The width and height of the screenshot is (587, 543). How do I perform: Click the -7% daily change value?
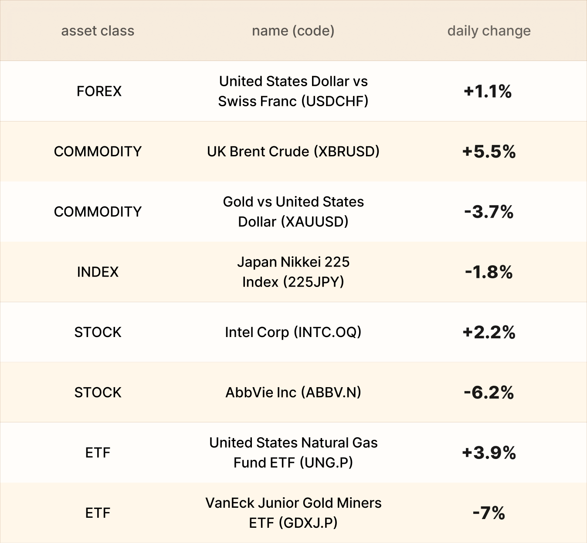[489, 513]
